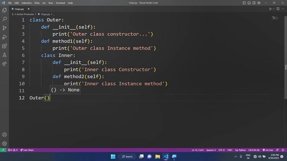Click Live Share in status bar
Image resolution: width=287 pixels, height=161 pixels.
[x=27, y=150]
